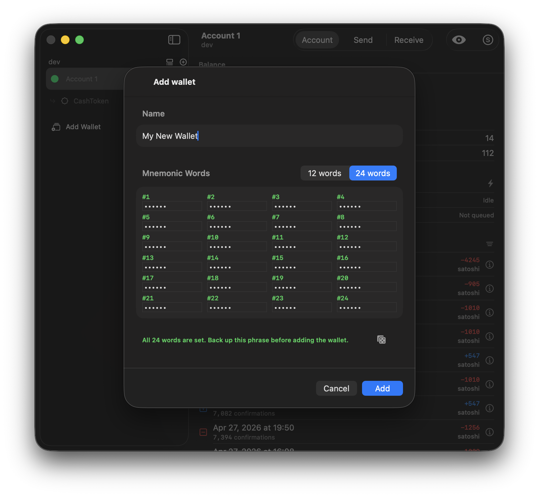
Task: Open info for the -905 satoshi transaction
Action: [490, 289]
